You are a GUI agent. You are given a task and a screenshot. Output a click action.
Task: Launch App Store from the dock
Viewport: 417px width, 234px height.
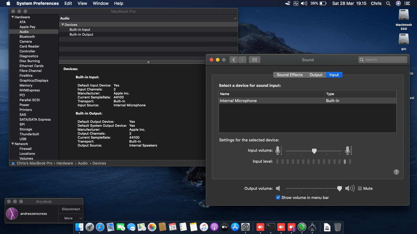(x=235, y=227)
